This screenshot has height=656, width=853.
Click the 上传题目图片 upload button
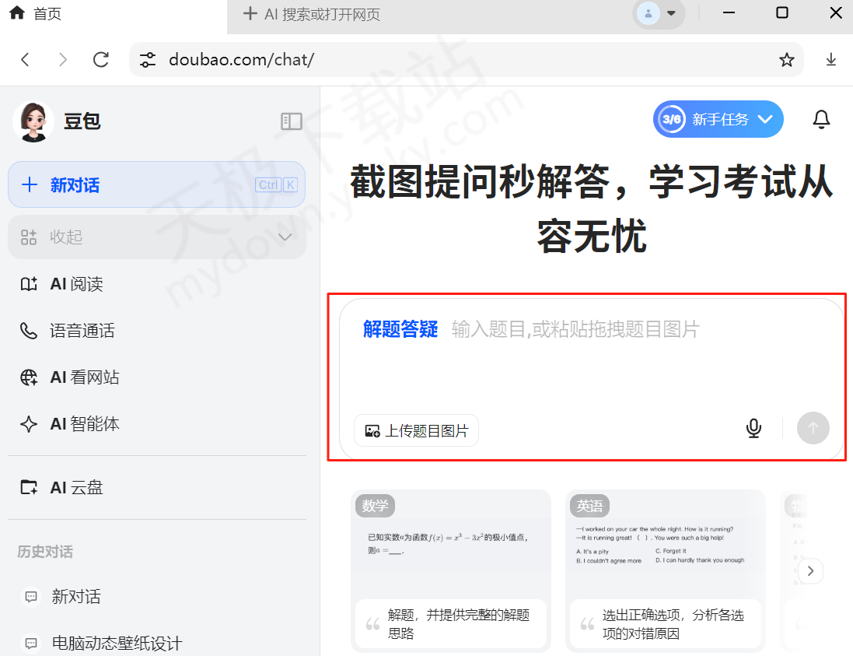click(416, 429)
